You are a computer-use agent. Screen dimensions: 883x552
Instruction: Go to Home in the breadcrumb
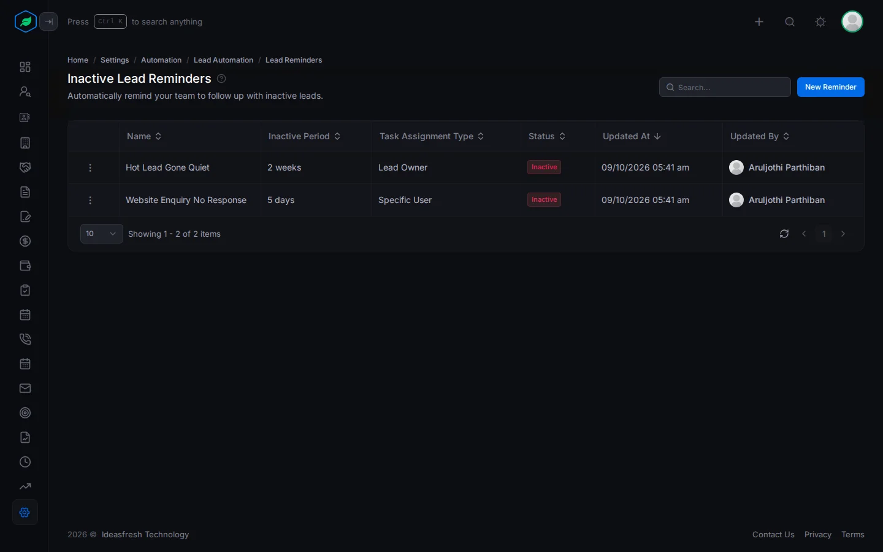coord(78,60)
